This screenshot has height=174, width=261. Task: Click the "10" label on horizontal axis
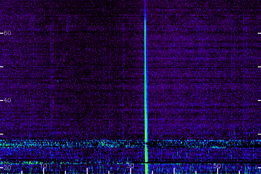43,166
